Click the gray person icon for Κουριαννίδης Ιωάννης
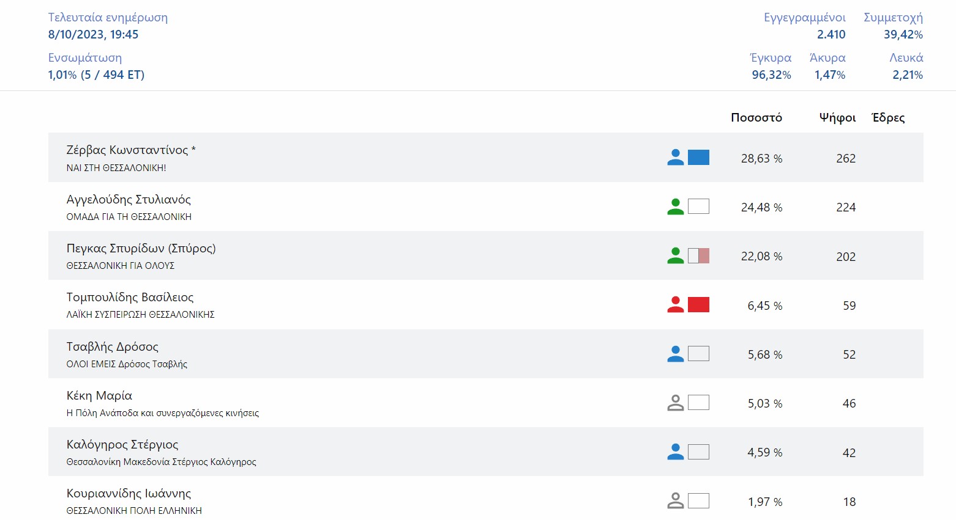956x520 pixels. click(x=675, y=501)
